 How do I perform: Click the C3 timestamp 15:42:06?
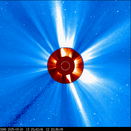[37, 129]
